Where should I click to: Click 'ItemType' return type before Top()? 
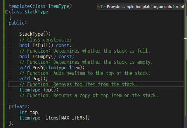(30, 90)
